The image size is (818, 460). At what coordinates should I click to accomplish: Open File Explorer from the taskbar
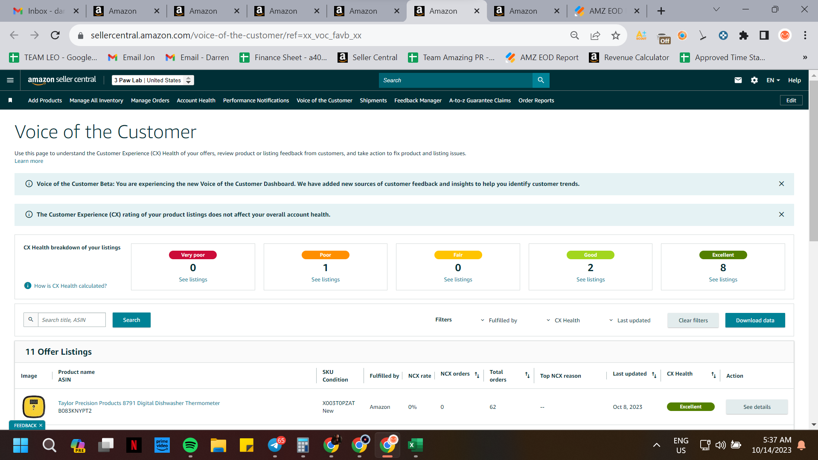point(218,445)
